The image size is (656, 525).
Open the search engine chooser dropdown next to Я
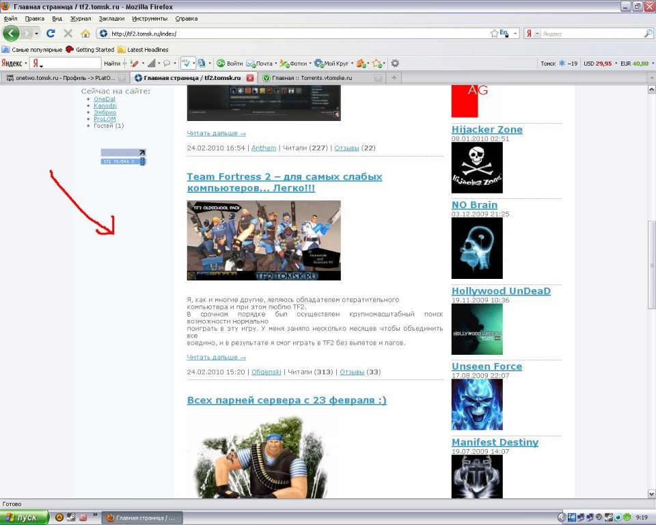[x=537, y=33]
